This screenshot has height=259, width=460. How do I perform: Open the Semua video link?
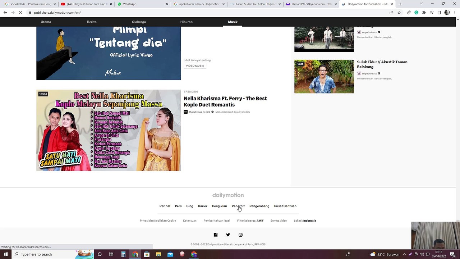point(279,221)
